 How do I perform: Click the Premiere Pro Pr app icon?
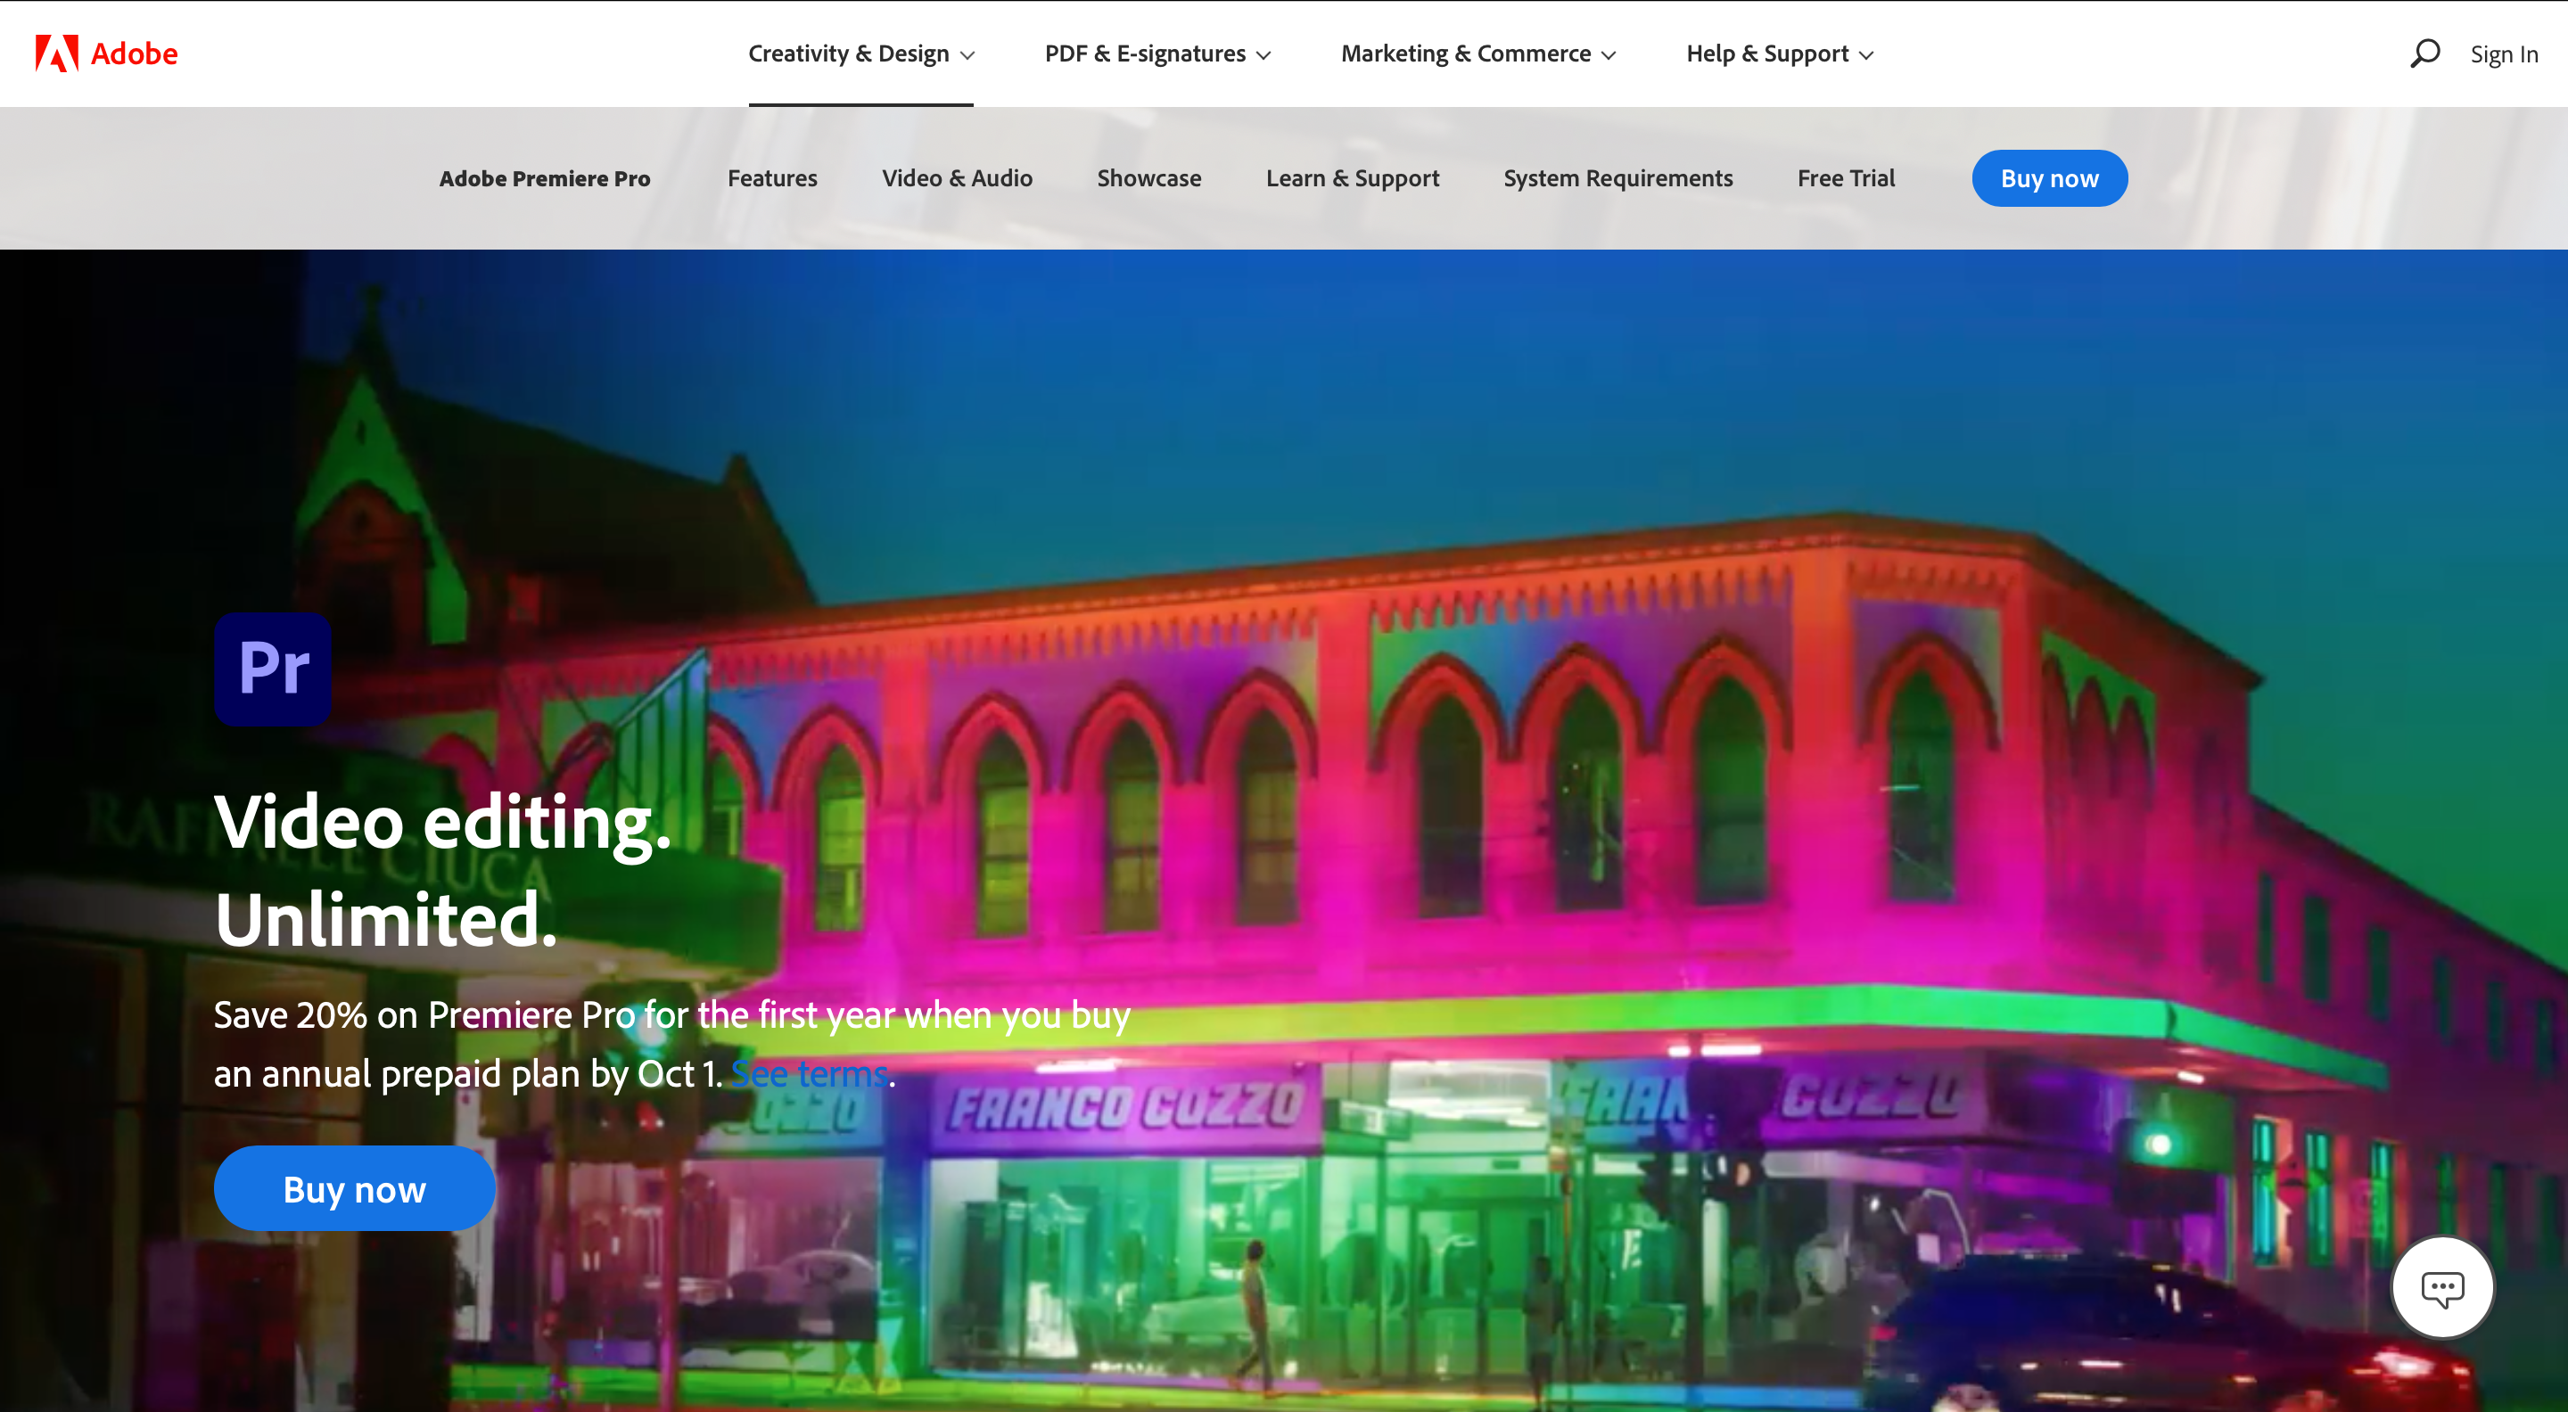pos(272,669)
